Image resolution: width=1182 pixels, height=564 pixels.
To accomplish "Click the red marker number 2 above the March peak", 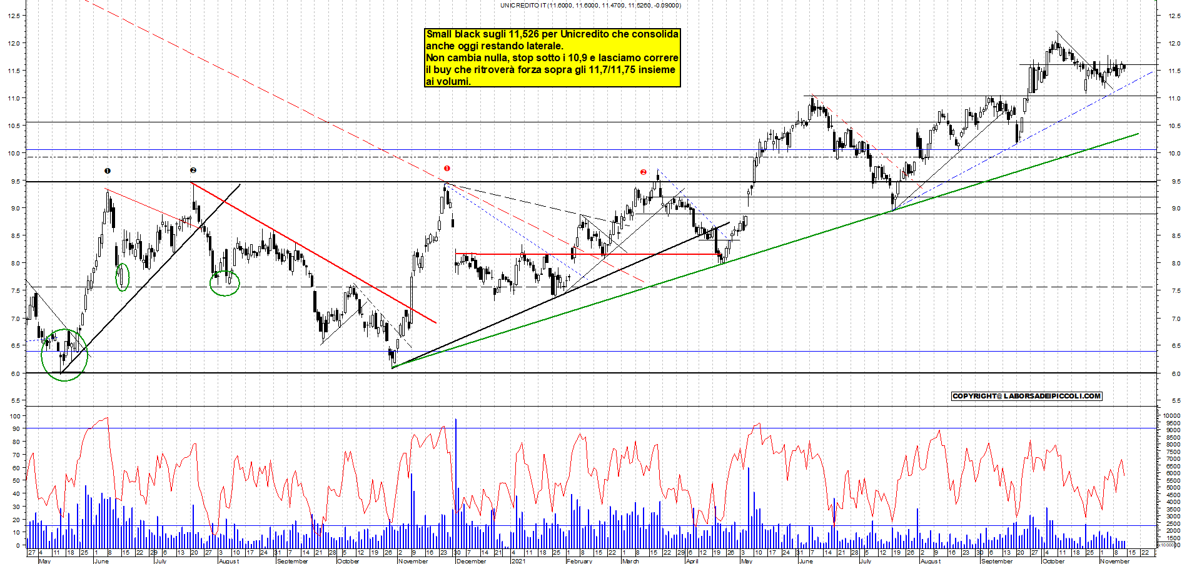I will tap(643, 172).
